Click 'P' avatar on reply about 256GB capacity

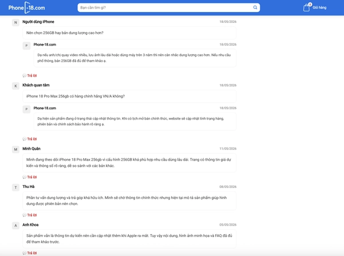coord(26,46)
